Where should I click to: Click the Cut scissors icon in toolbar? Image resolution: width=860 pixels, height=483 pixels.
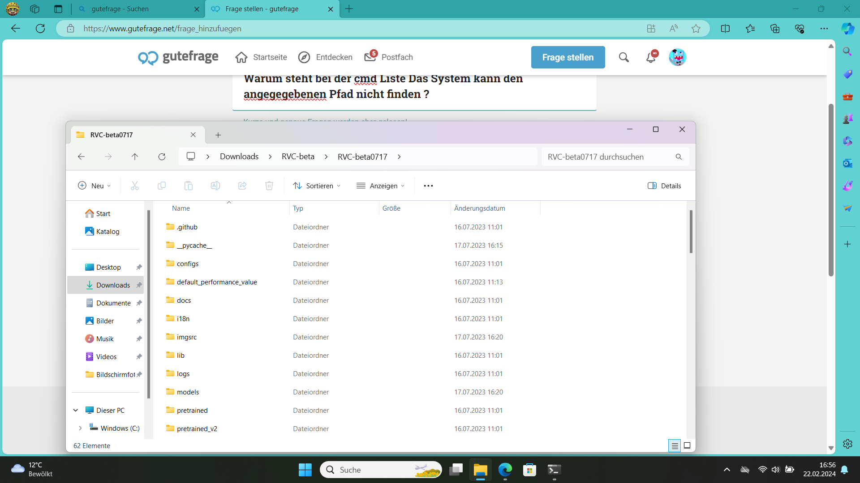135,186
